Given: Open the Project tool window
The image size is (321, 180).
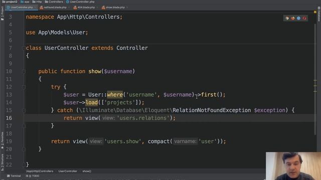Looking at the screenshot, I should point(2,13).
